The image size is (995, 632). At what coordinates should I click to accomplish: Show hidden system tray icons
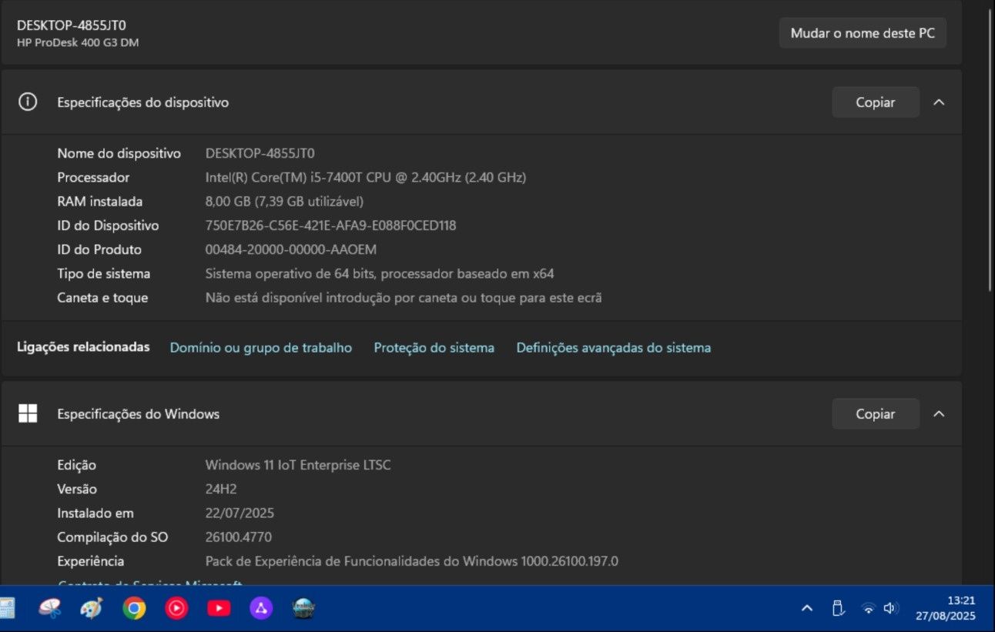[807, 608]
